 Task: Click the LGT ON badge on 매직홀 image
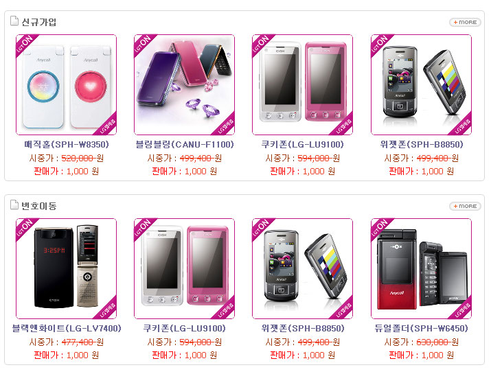click(25, 44)
